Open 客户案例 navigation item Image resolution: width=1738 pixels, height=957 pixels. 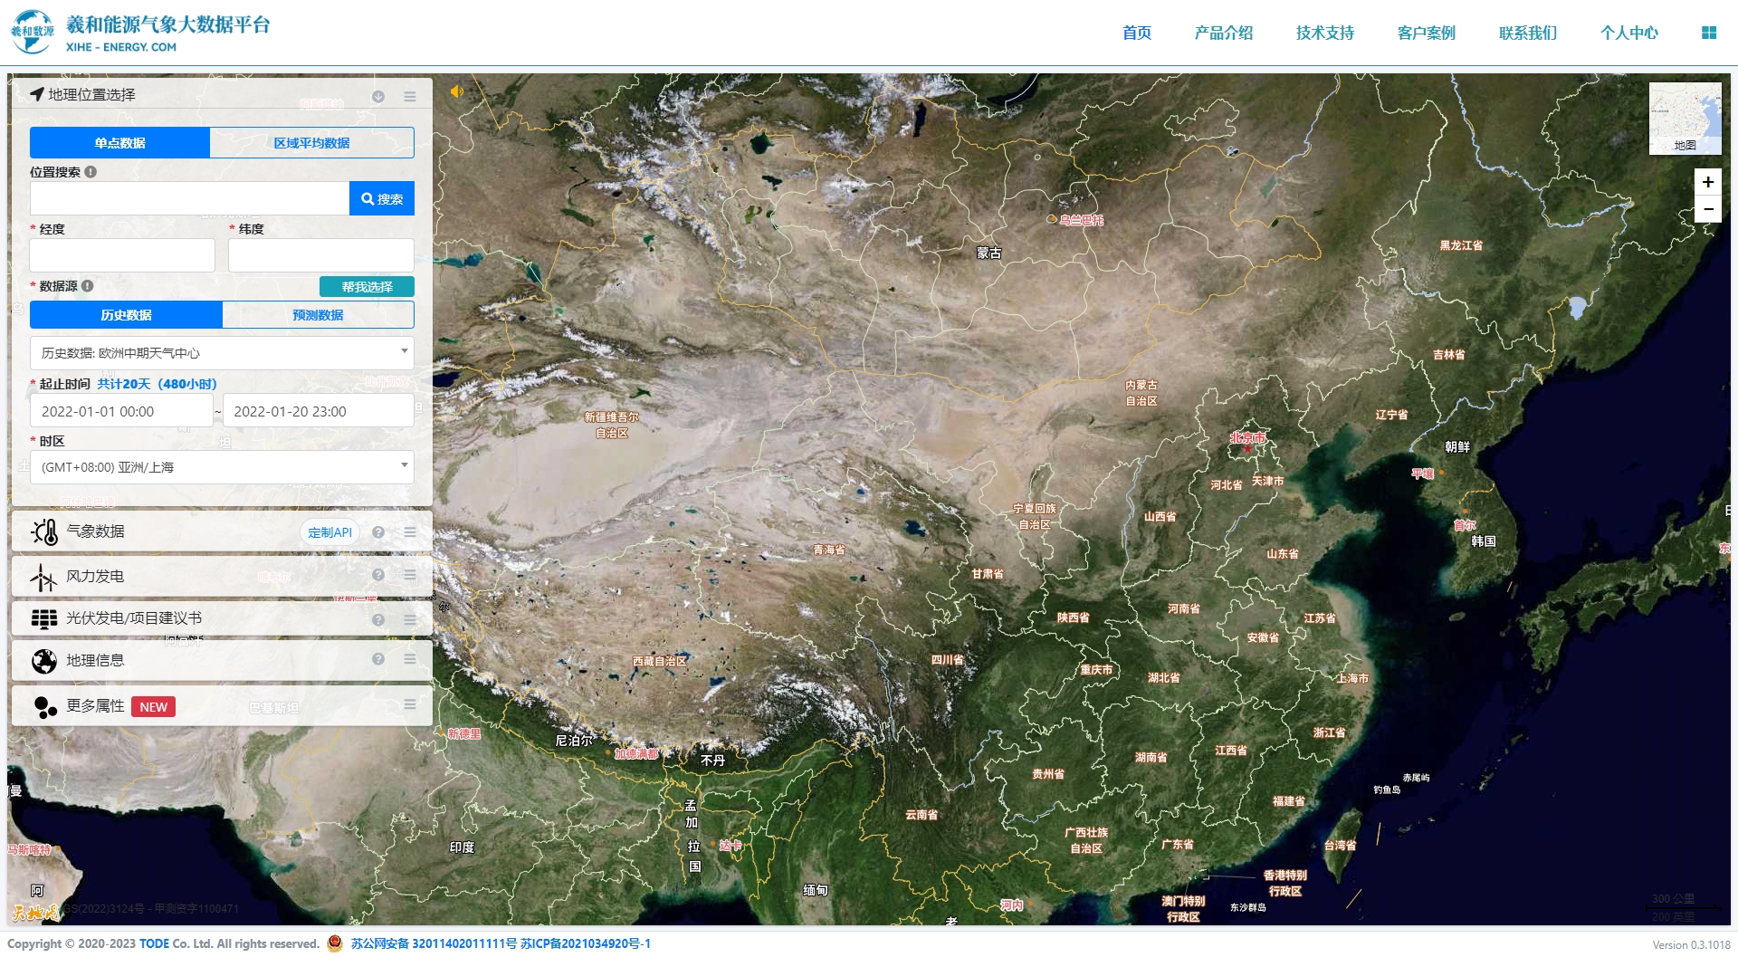pyautogui.click(x=1427, y=33)
